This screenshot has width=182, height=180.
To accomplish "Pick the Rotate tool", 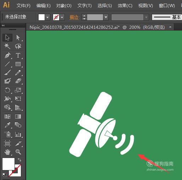I will pos(7,90).
